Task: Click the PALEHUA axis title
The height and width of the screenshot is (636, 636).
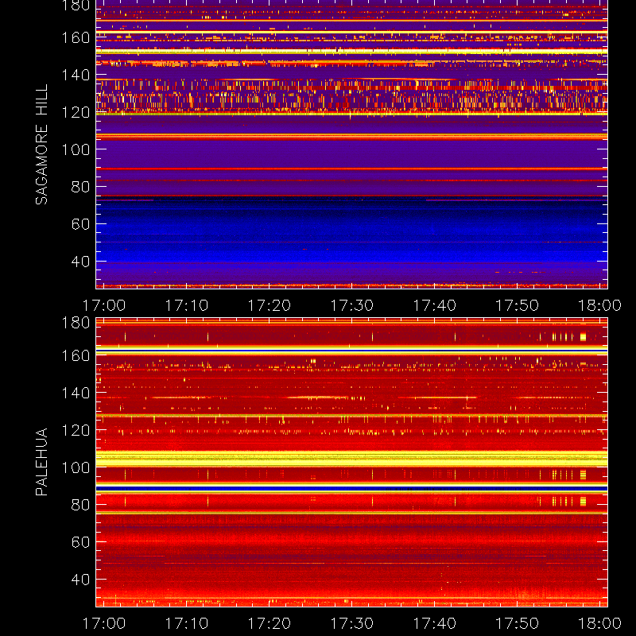Action: (x=41, y=462)
